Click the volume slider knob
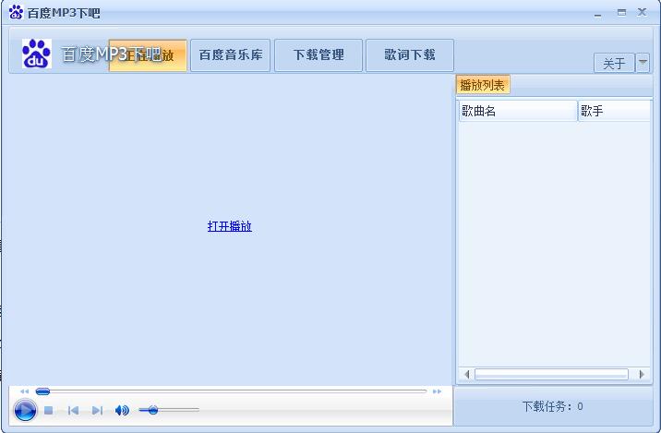 pyautogui.click(x=153, y=410)
